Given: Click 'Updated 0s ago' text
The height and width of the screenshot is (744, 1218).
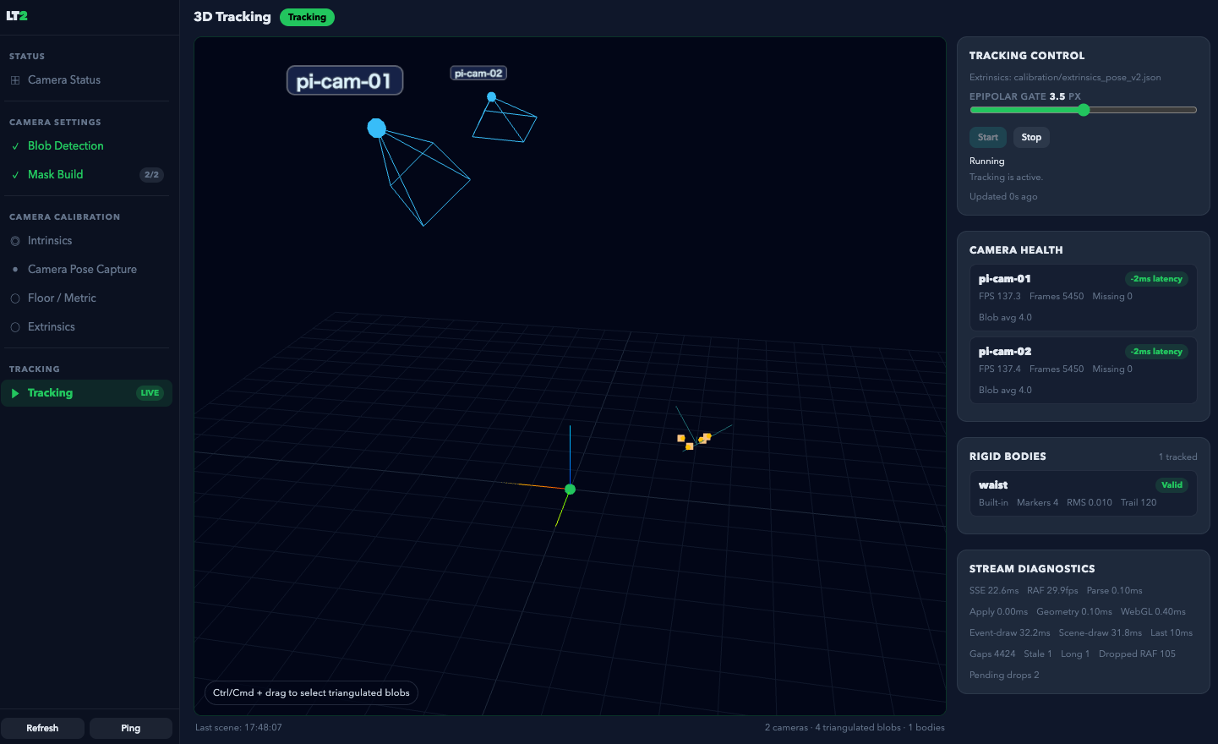Looking at the screenshot, I should coord(1003,196).
